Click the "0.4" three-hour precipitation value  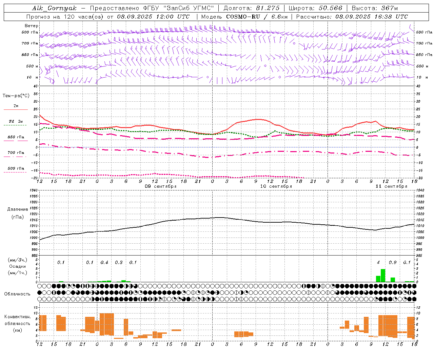[104, 263]
